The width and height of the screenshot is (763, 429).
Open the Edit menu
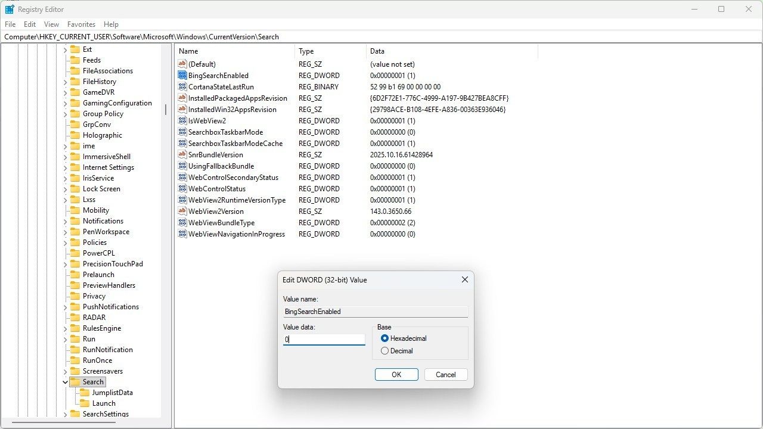30,24
